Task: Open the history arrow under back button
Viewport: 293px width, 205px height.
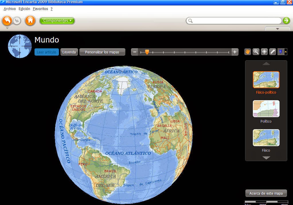Action: point(7,28)
